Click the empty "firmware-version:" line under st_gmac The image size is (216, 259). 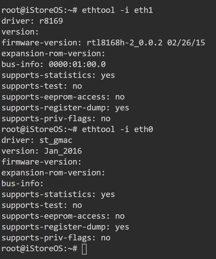[42, 162]
